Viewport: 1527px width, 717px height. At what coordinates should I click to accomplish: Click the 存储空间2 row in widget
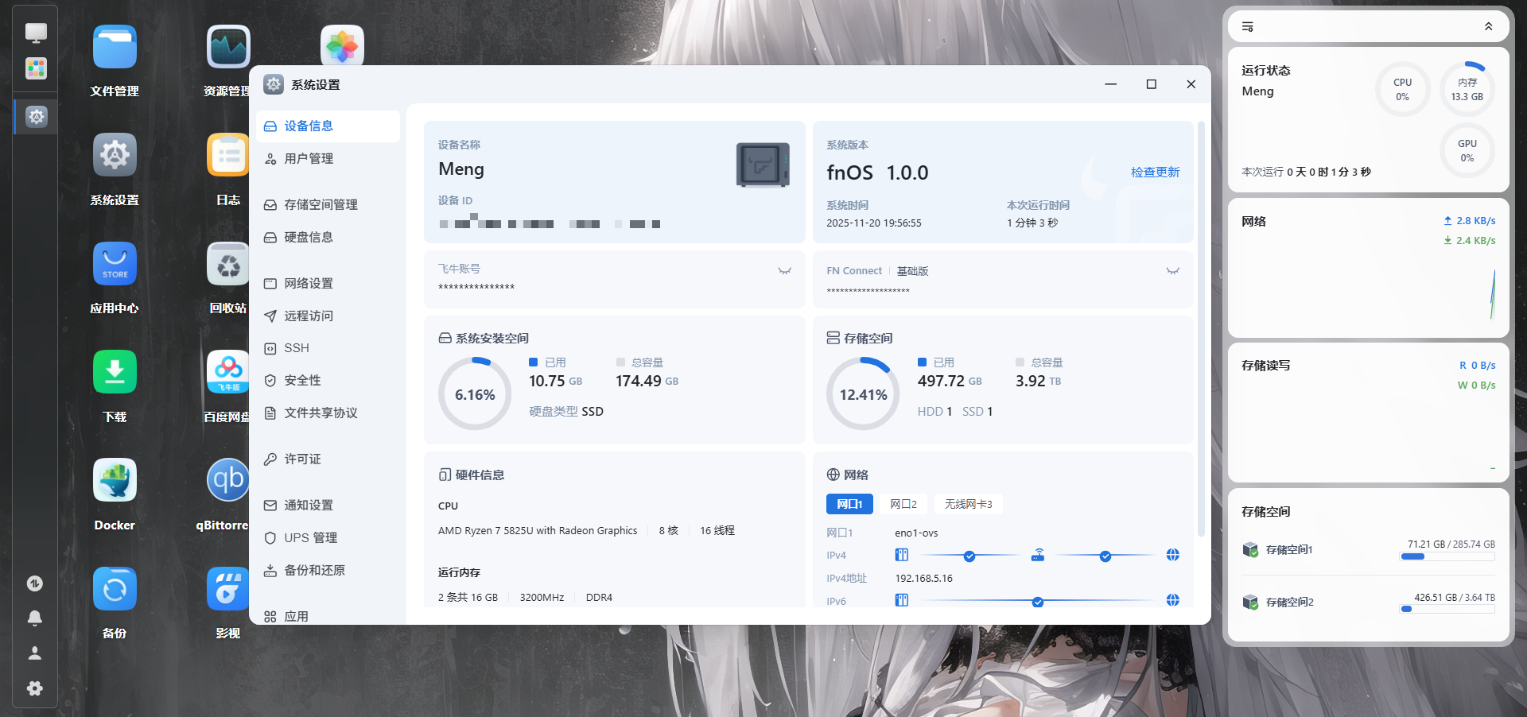(1368, 602)
